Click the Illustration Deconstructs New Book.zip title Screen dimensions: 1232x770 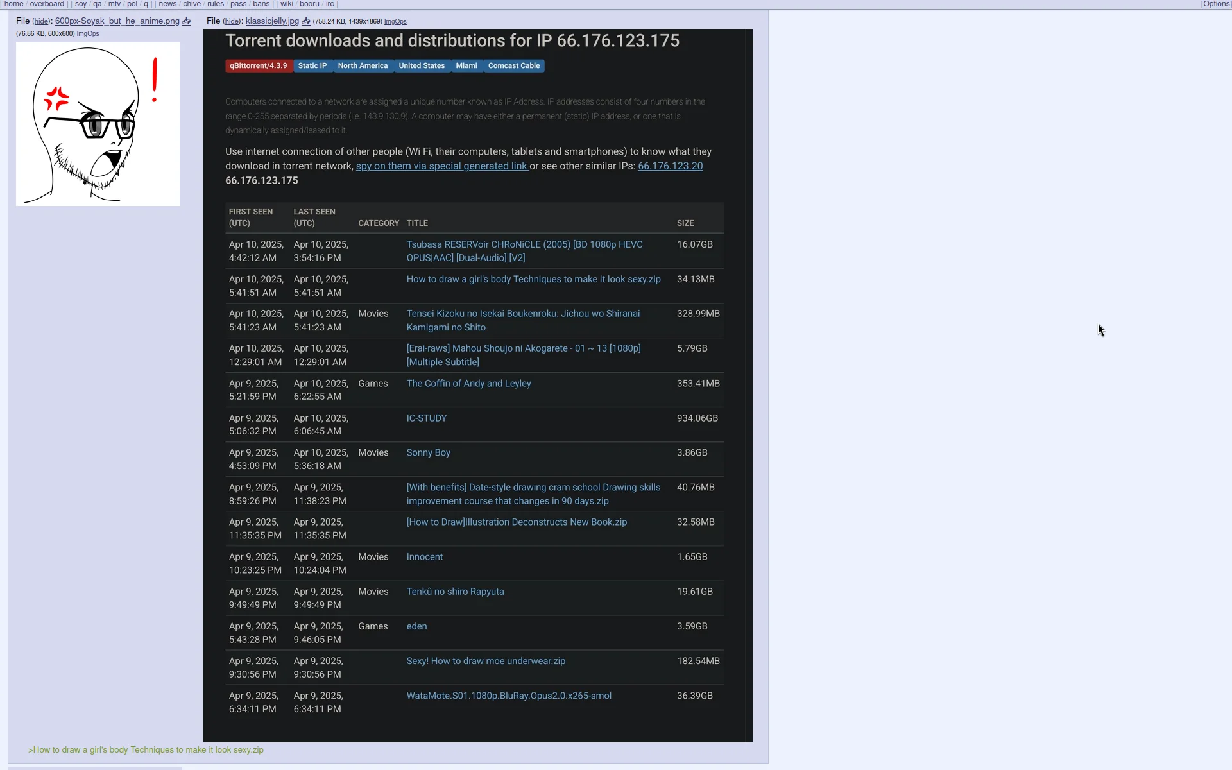[517, 522]
